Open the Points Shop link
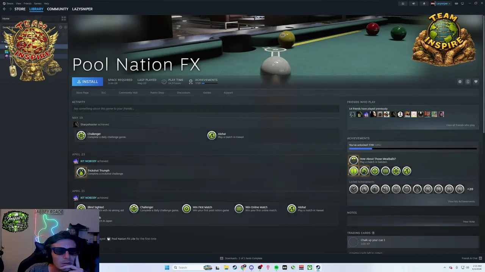485x272 pixels. (x=157, y=93)
